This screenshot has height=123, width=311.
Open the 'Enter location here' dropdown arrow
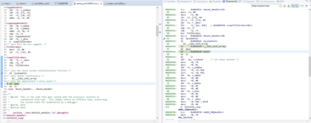(x=279, y=6)
